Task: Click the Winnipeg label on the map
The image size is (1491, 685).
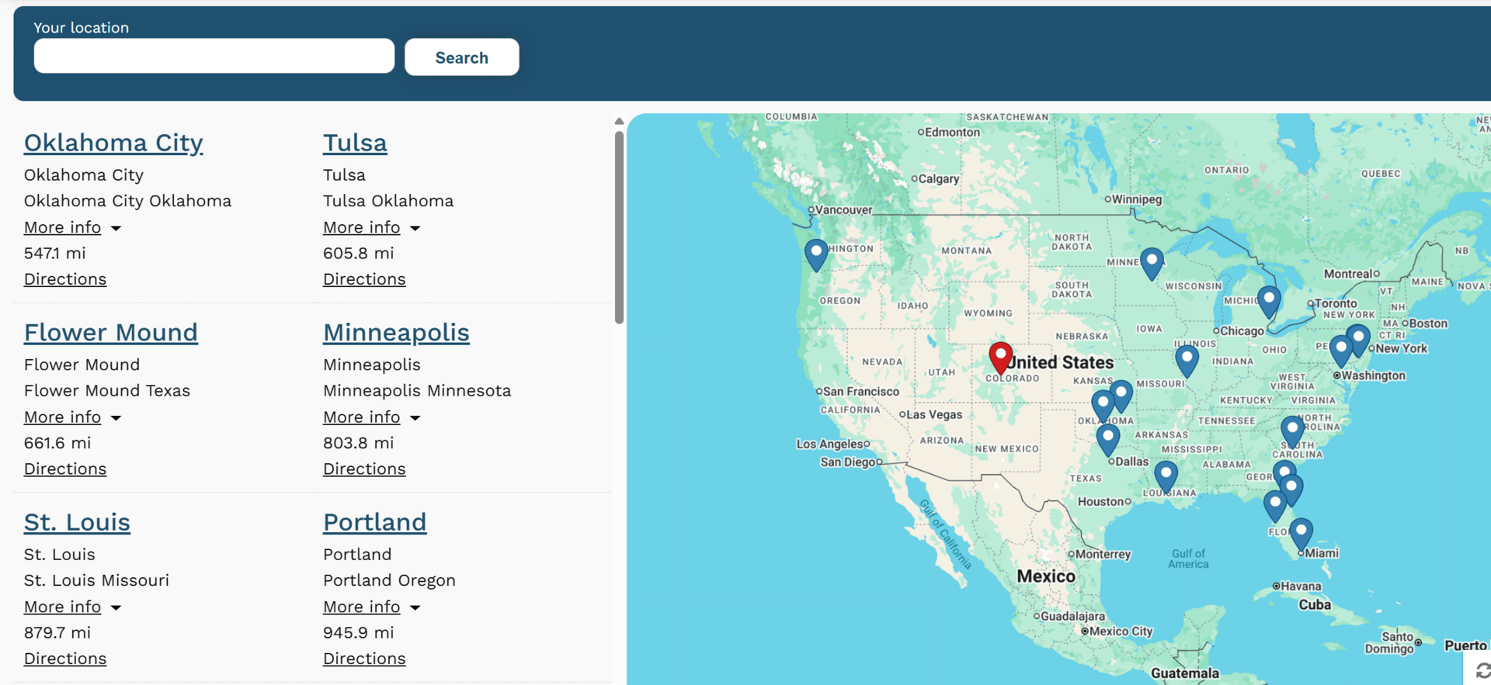Action: [x=1137, y=199]
